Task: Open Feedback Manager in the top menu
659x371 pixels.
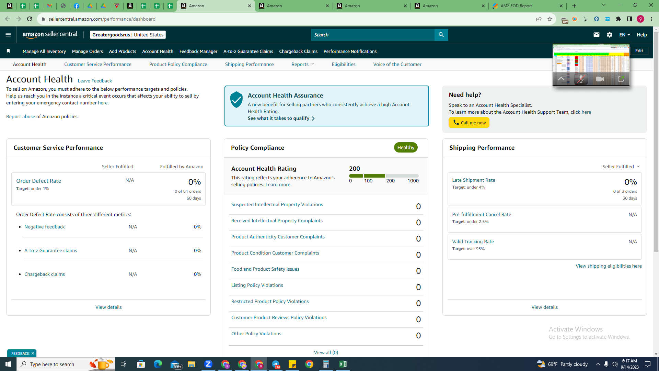Action: pyautogui.click(x=198, y=51)
